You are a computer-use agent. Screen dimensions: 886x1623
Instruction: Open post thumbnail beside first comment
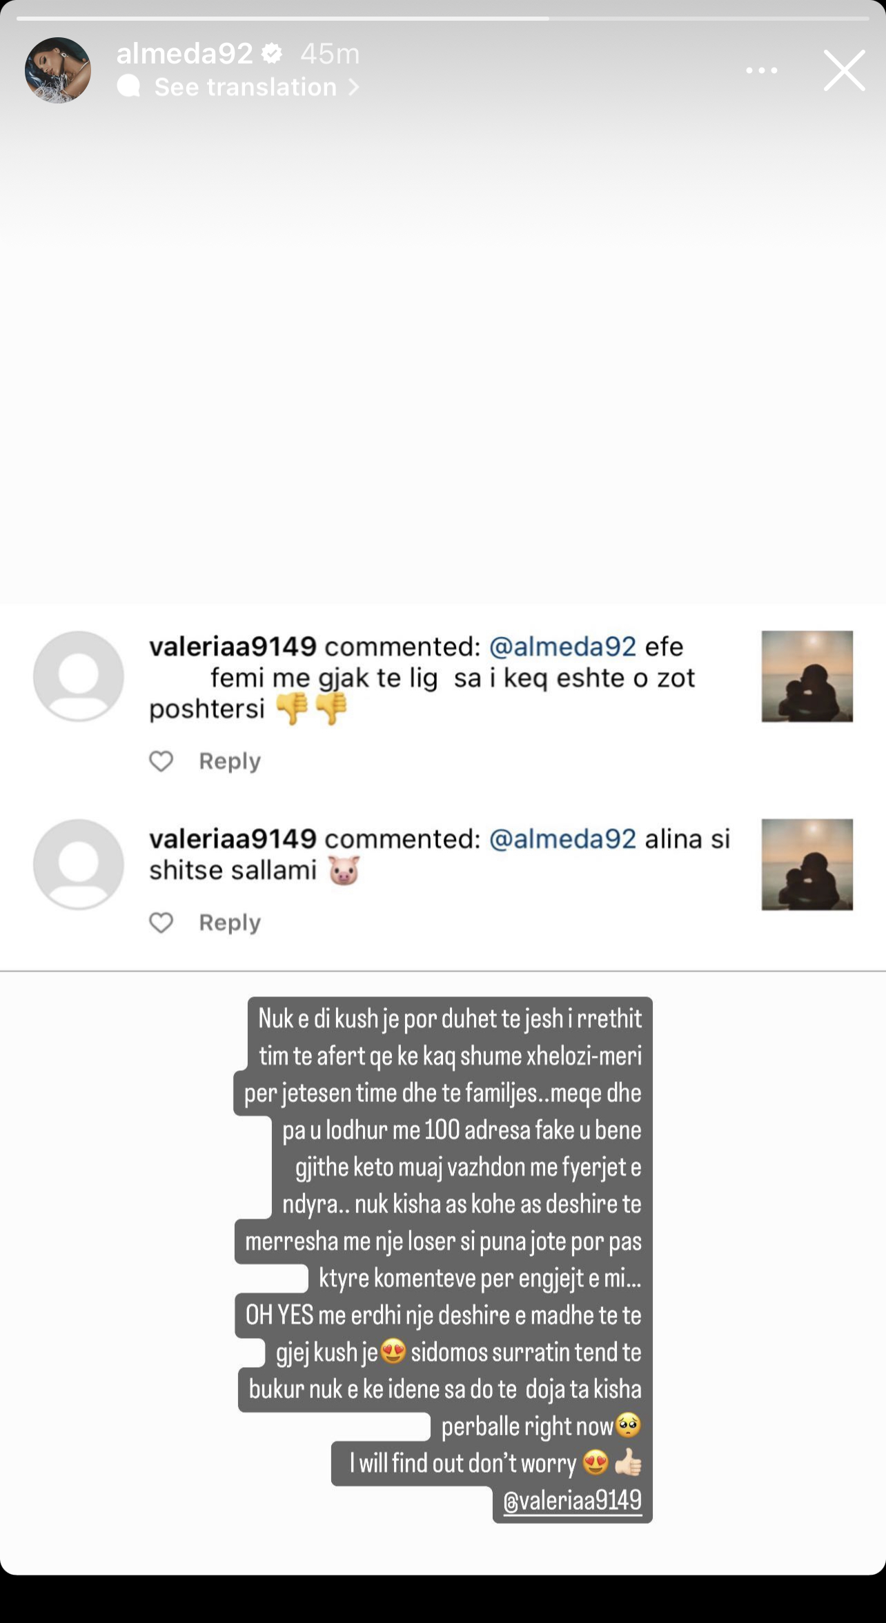coord(807,676)
